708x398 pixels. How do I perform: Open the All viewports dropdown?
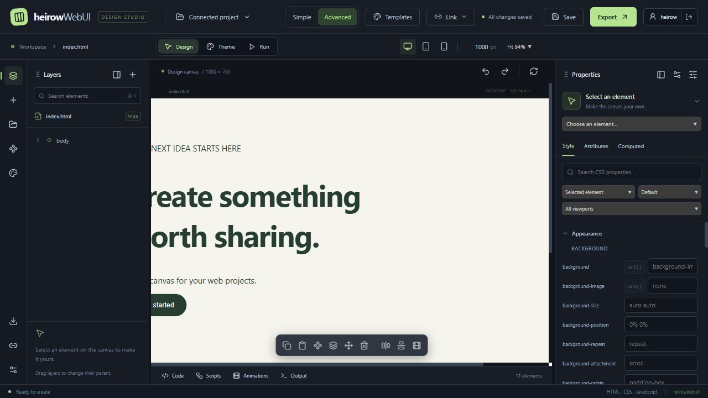pyautogui.click(x=632, y=208)
